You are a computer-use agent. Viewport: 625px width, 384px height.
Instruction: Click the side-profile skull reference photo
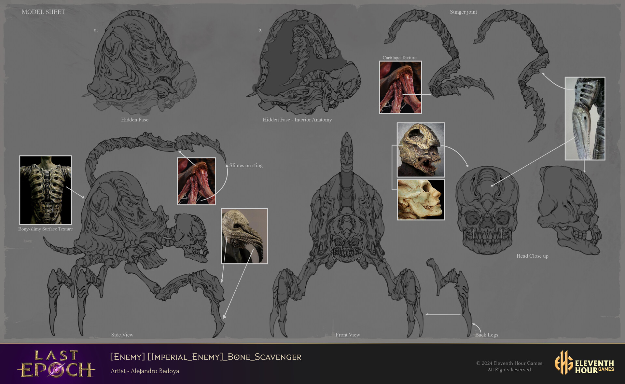click(421, 199)
